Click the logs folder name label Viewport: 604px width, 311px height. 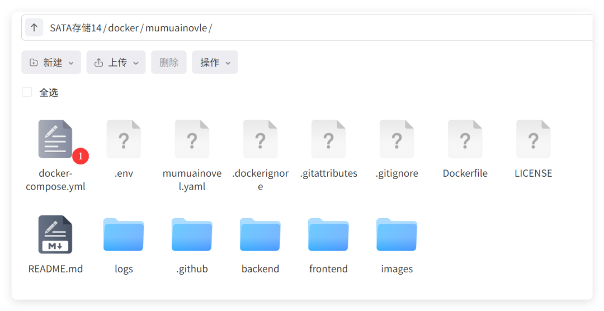[124, 269]
